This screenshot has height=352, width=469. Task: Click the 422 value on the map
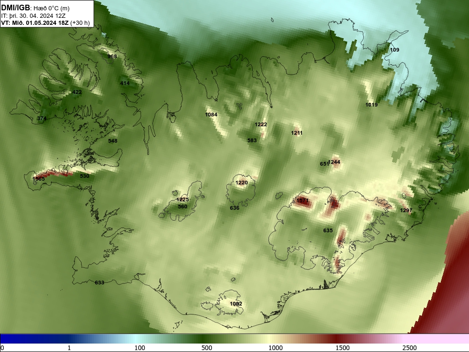coord(77,92)
